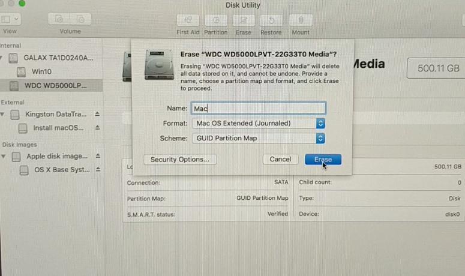Eject the OS X Base System volume
This screenshot has height=276, width=465.
pos(98,169)
